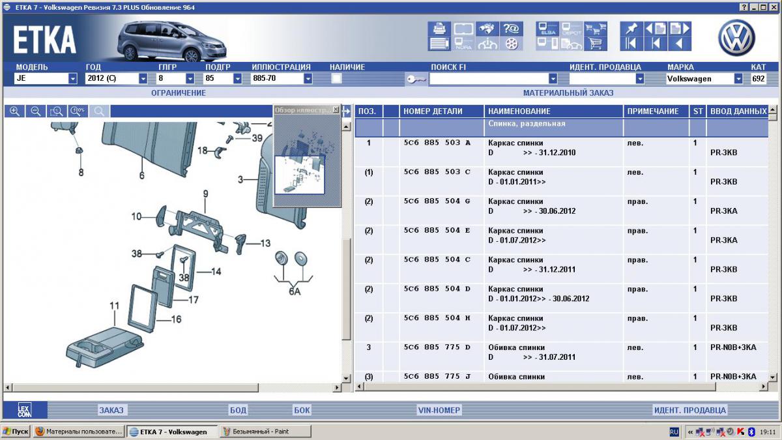This screenshot has height=440, width=782.
Task: Open the ИДЕНТ. ПРОДАВЦА dropdown
Action: (640, 79)
